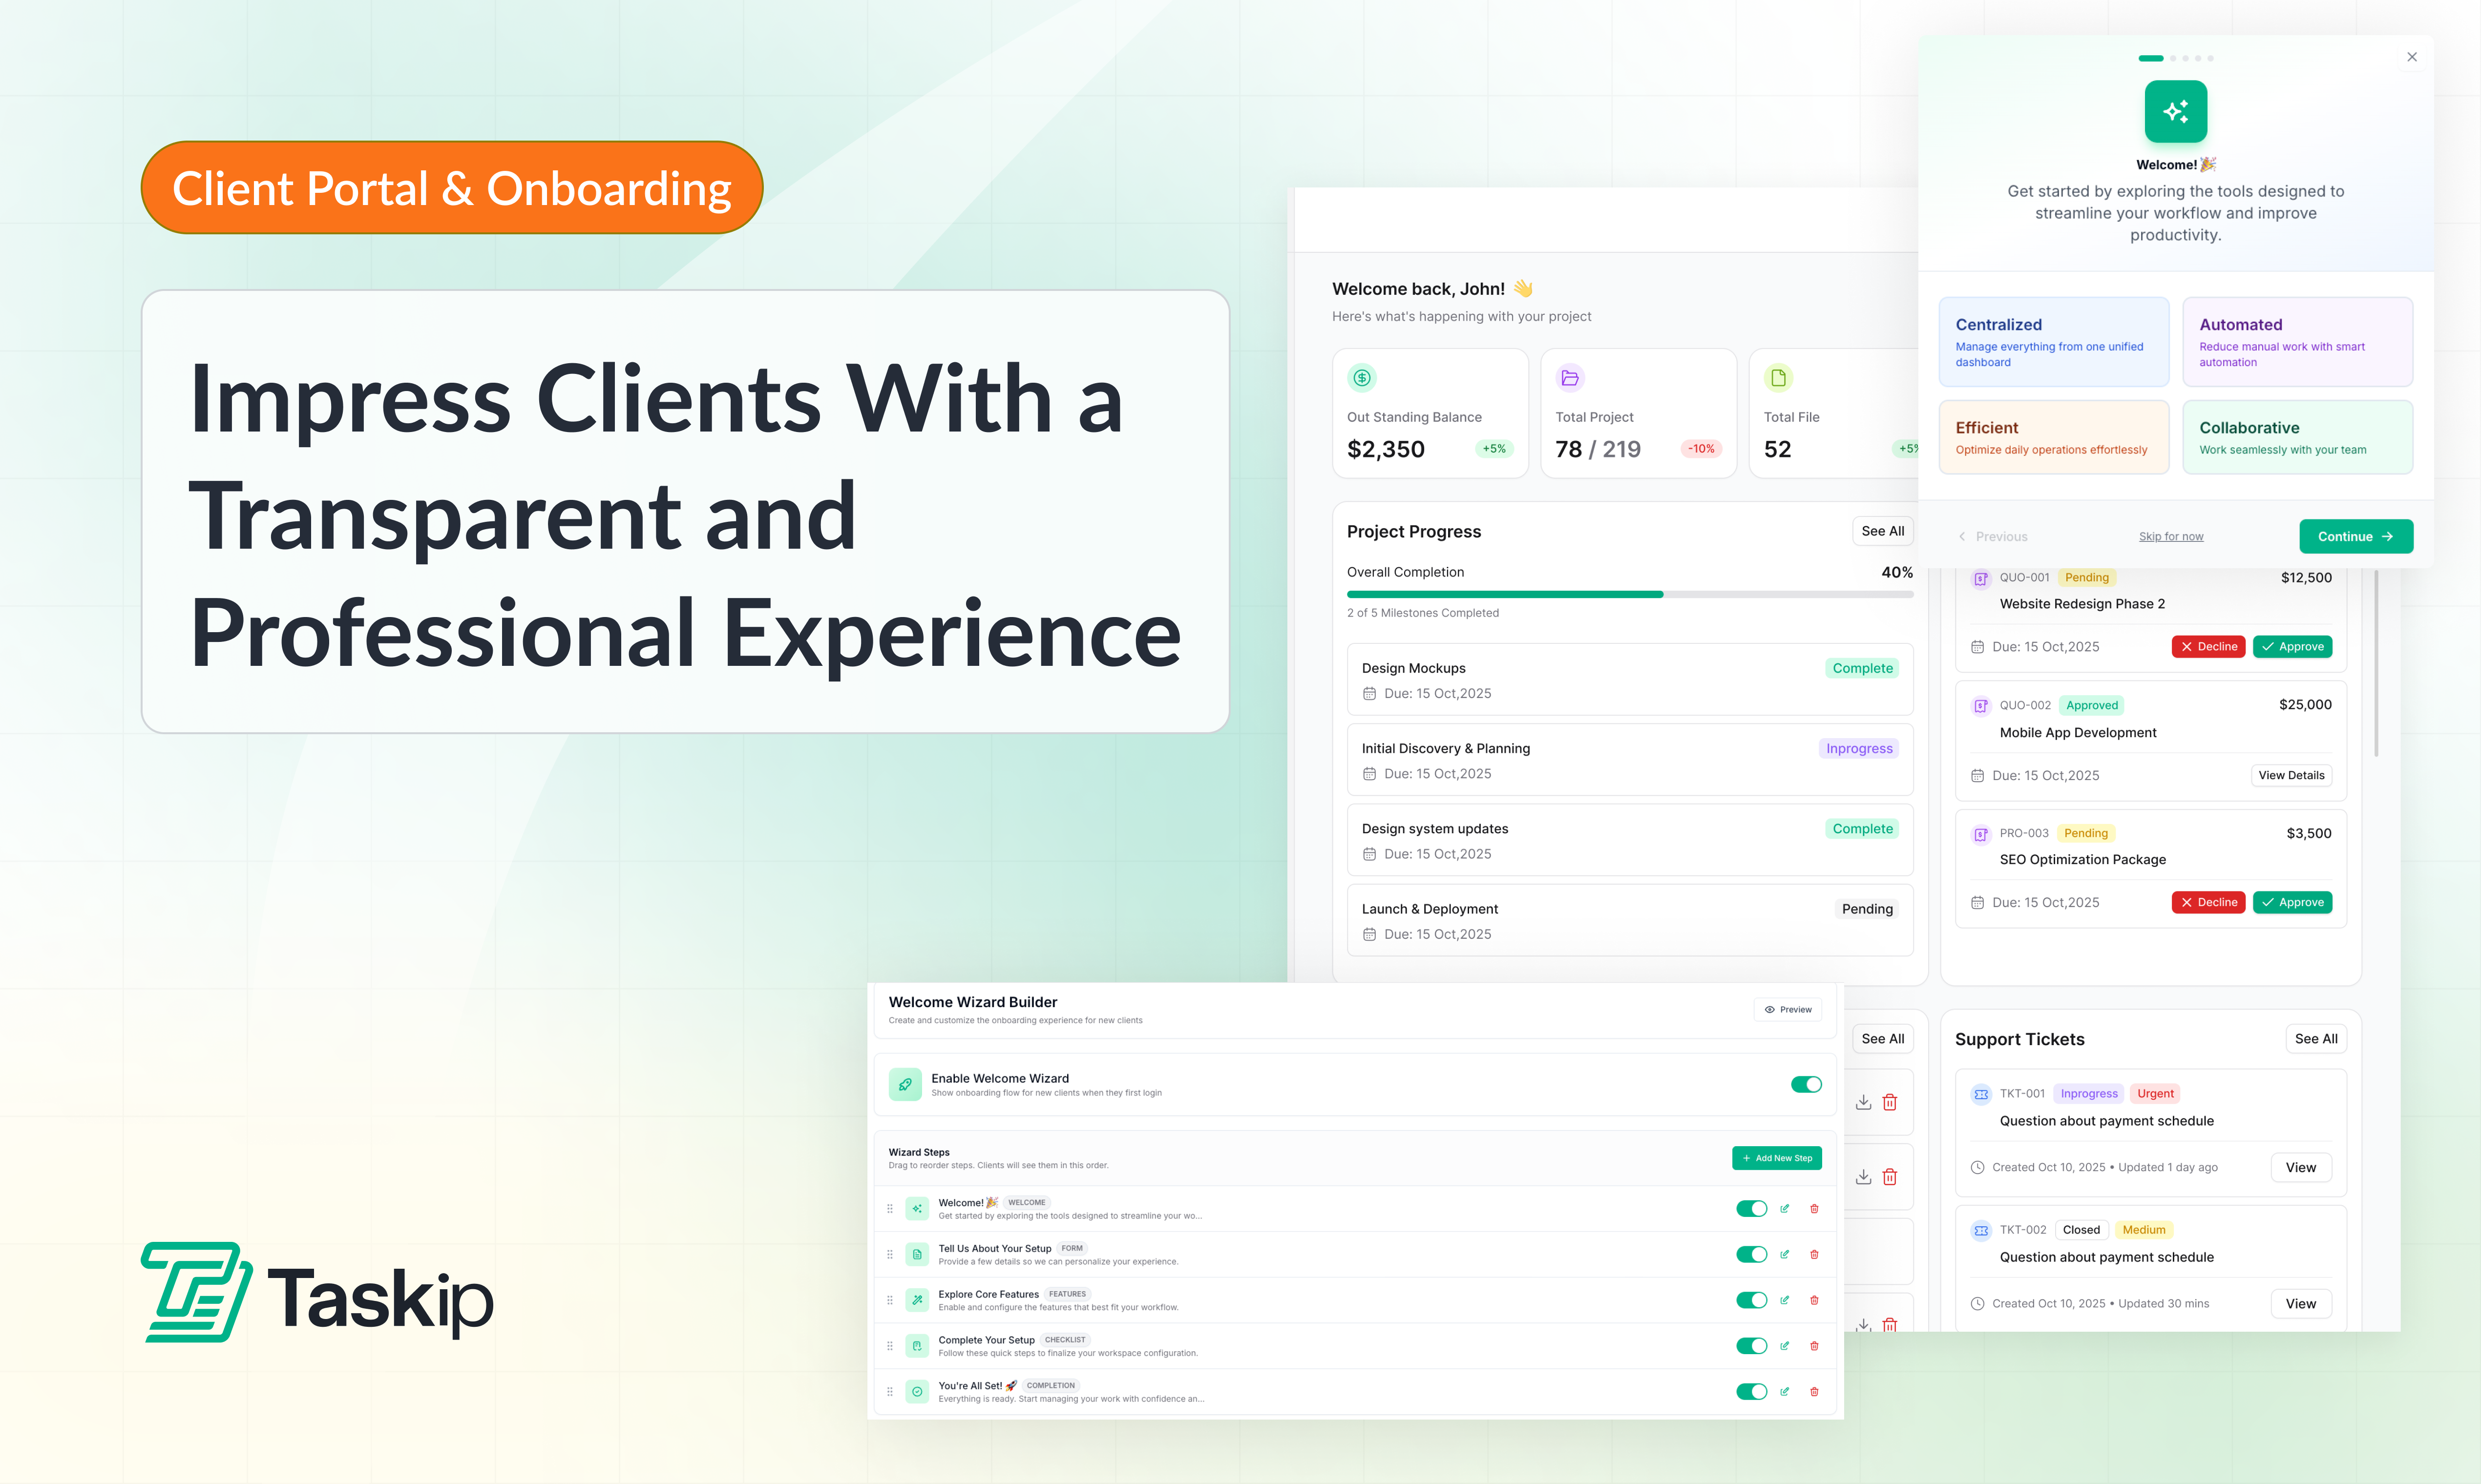The width and height of the screenshot is (2481, 1484).
Task: Edit the Welcome wizard step
Action: pyautogui.click(x=1784, y=1209)
